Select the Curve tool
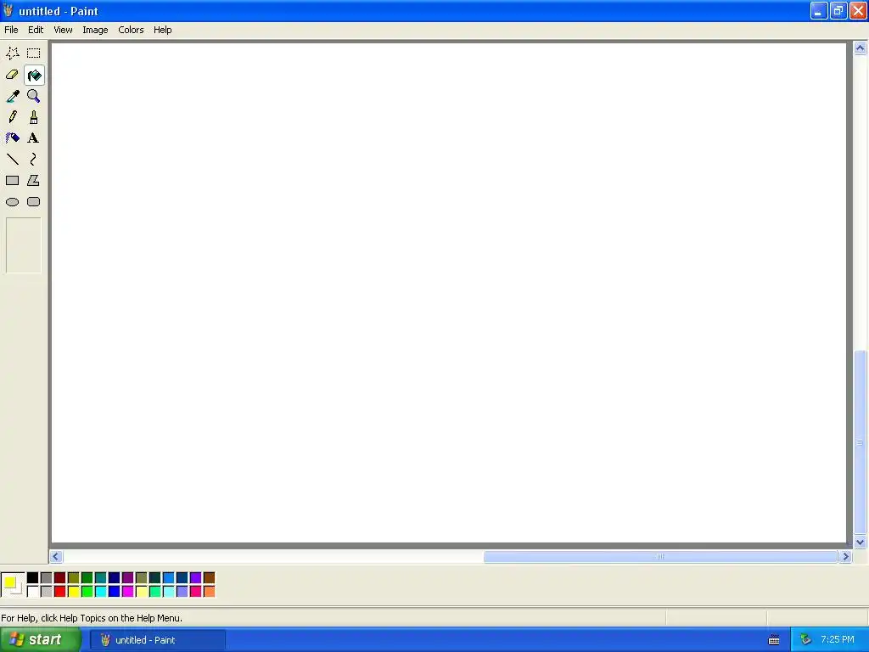869x652 pixels. pos(34,160)
